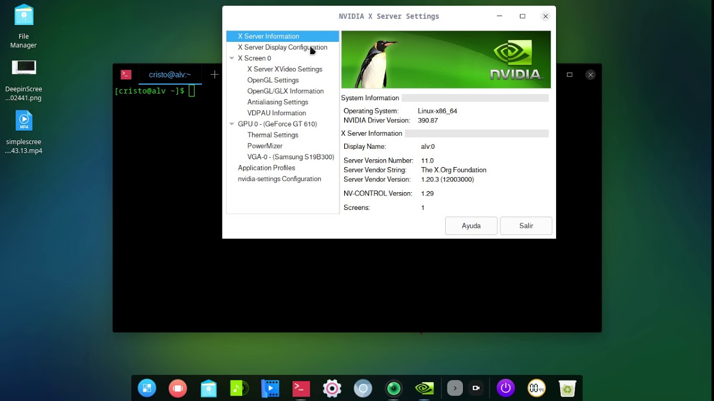Click the Server Version Number value 11.0
Viewport: 714px width, 401px height.
427,160
